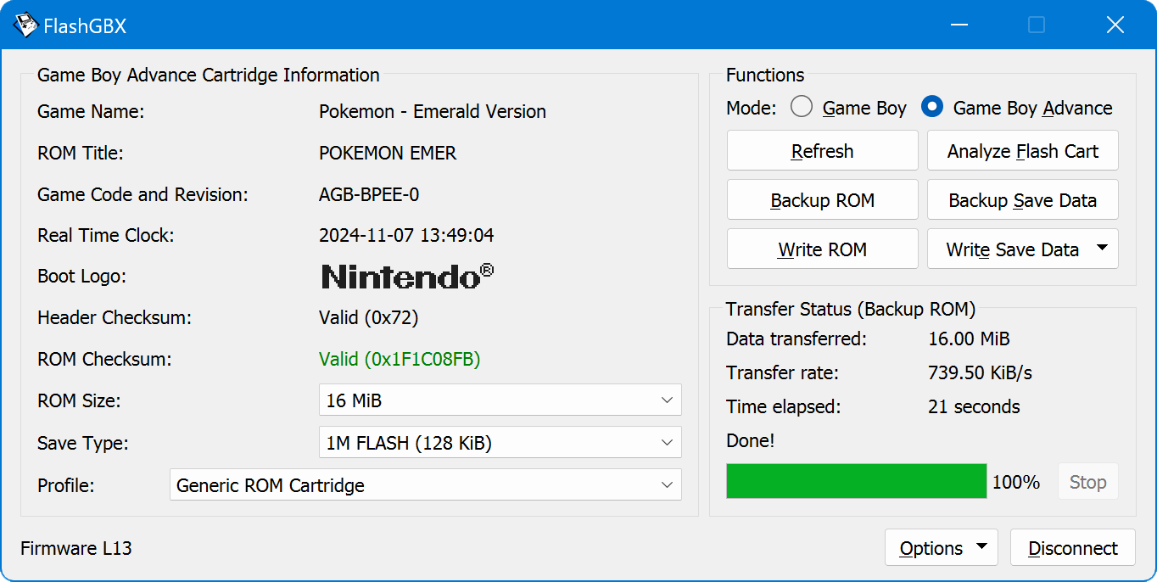Image resolution: width=1157 pixels, height=582 pixels.
Task: Minimize the FlashGBX window
Action: click(x=959, y=25)
